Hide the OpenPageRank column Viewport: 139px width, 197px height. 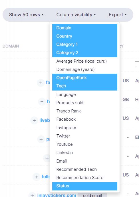(x=85, y=78)
